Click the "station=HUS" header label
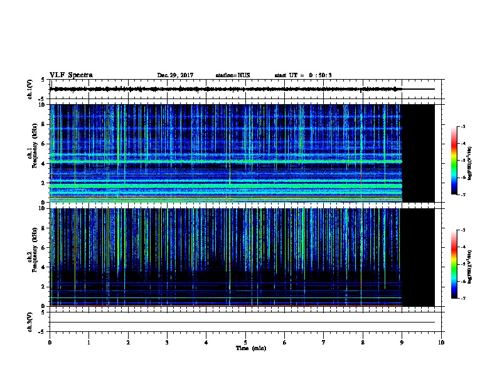This screenshot has height=384, width=497. (233, 75)
